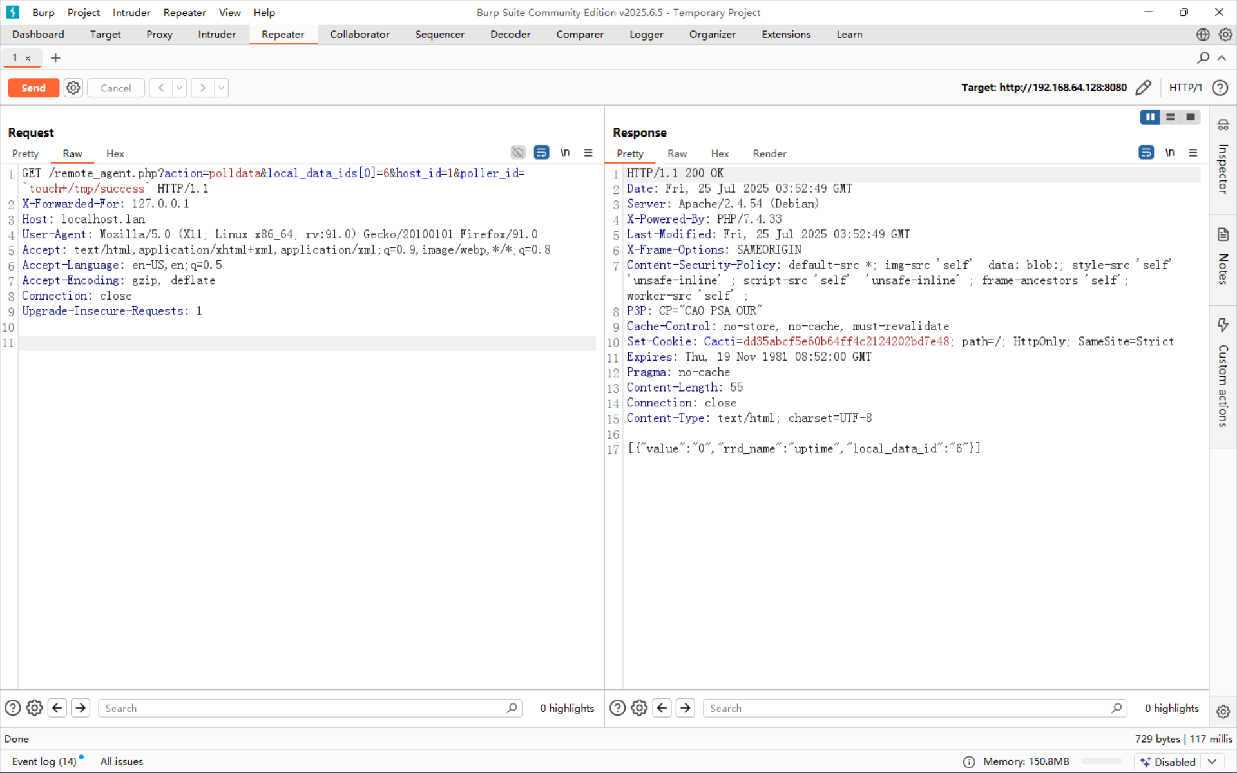Switch to the Decoder tab
Image resolution: width=1237 pixels, height=773 pixels.
pyautogui.click(x=510, y=35)
